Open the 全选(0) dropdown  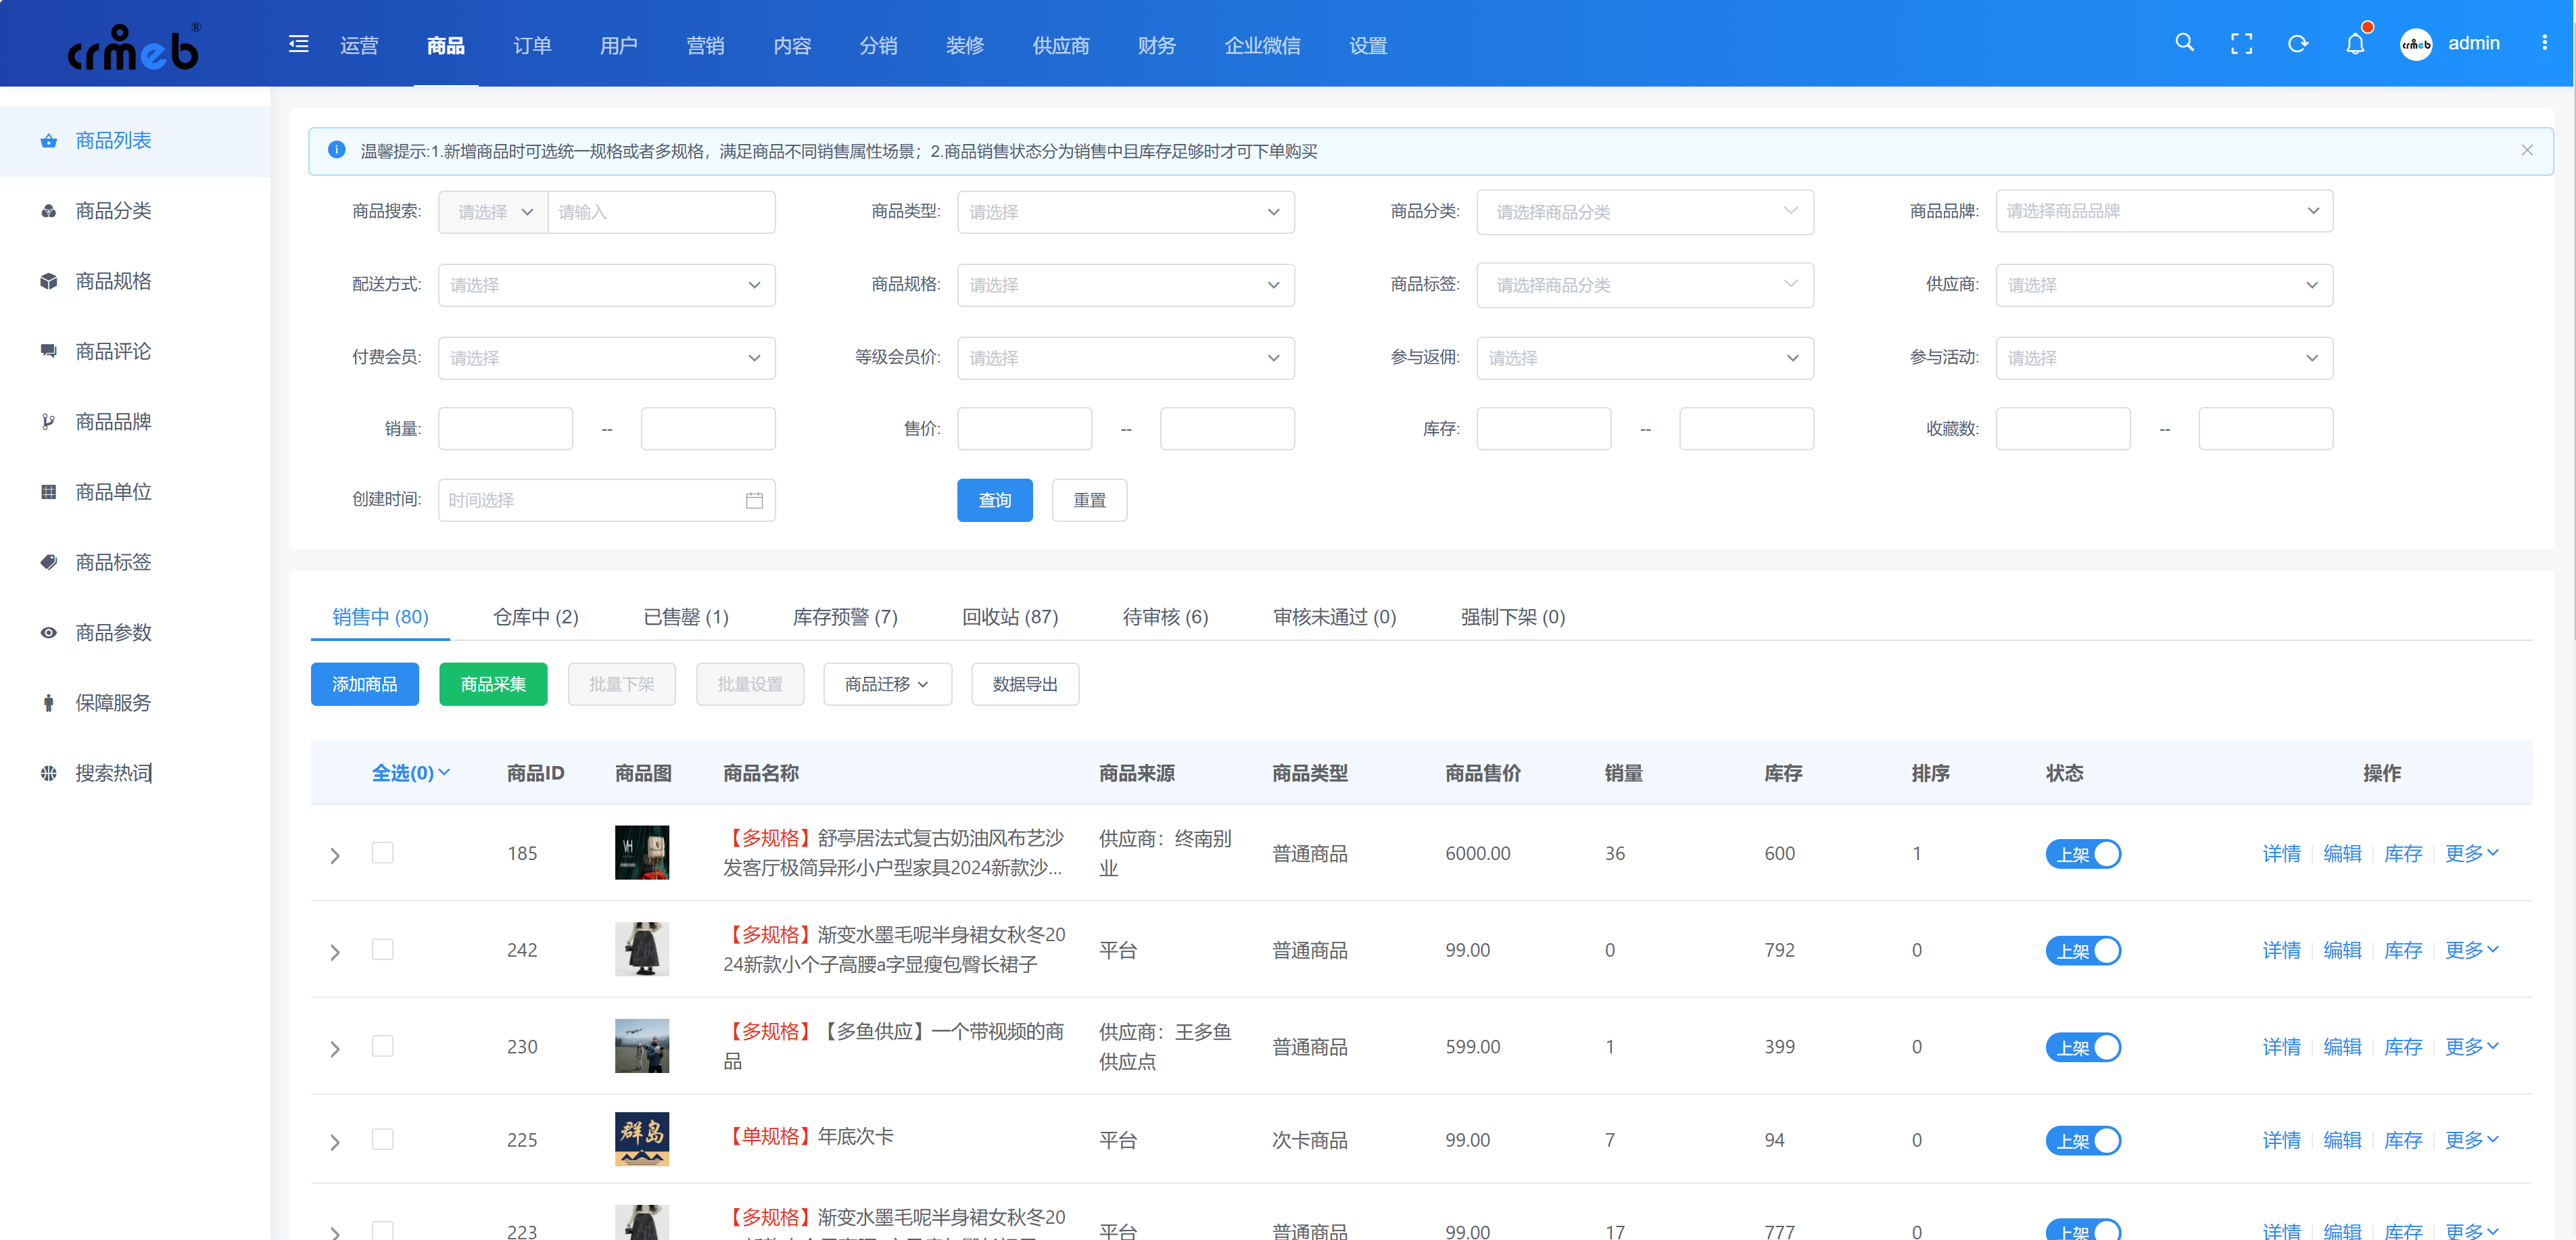click(x=410, y=773)
